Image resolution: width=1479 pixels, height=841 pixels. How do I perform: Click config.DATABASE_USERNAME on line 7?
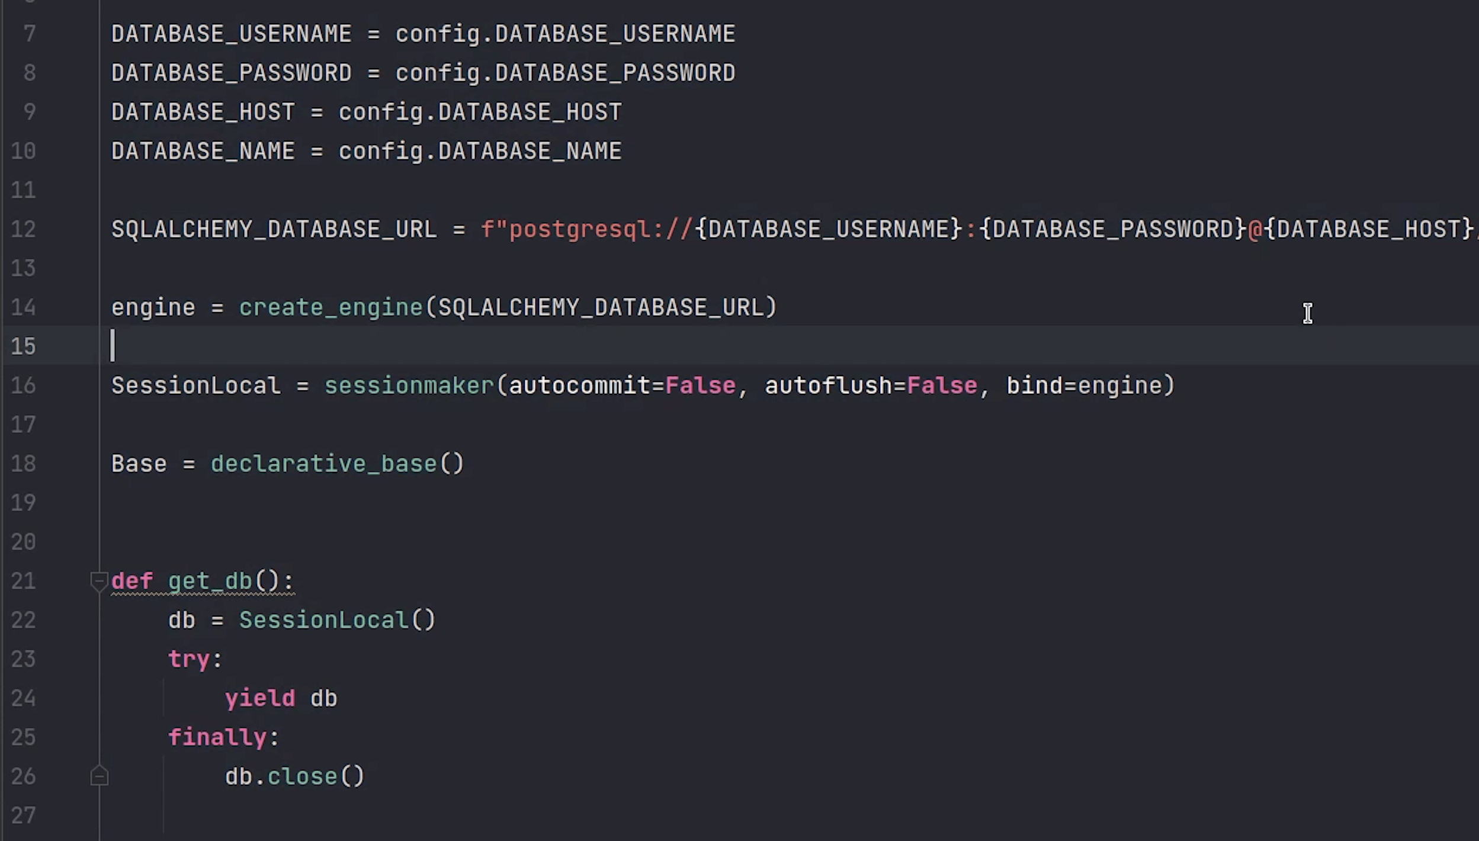pos(565,34)
